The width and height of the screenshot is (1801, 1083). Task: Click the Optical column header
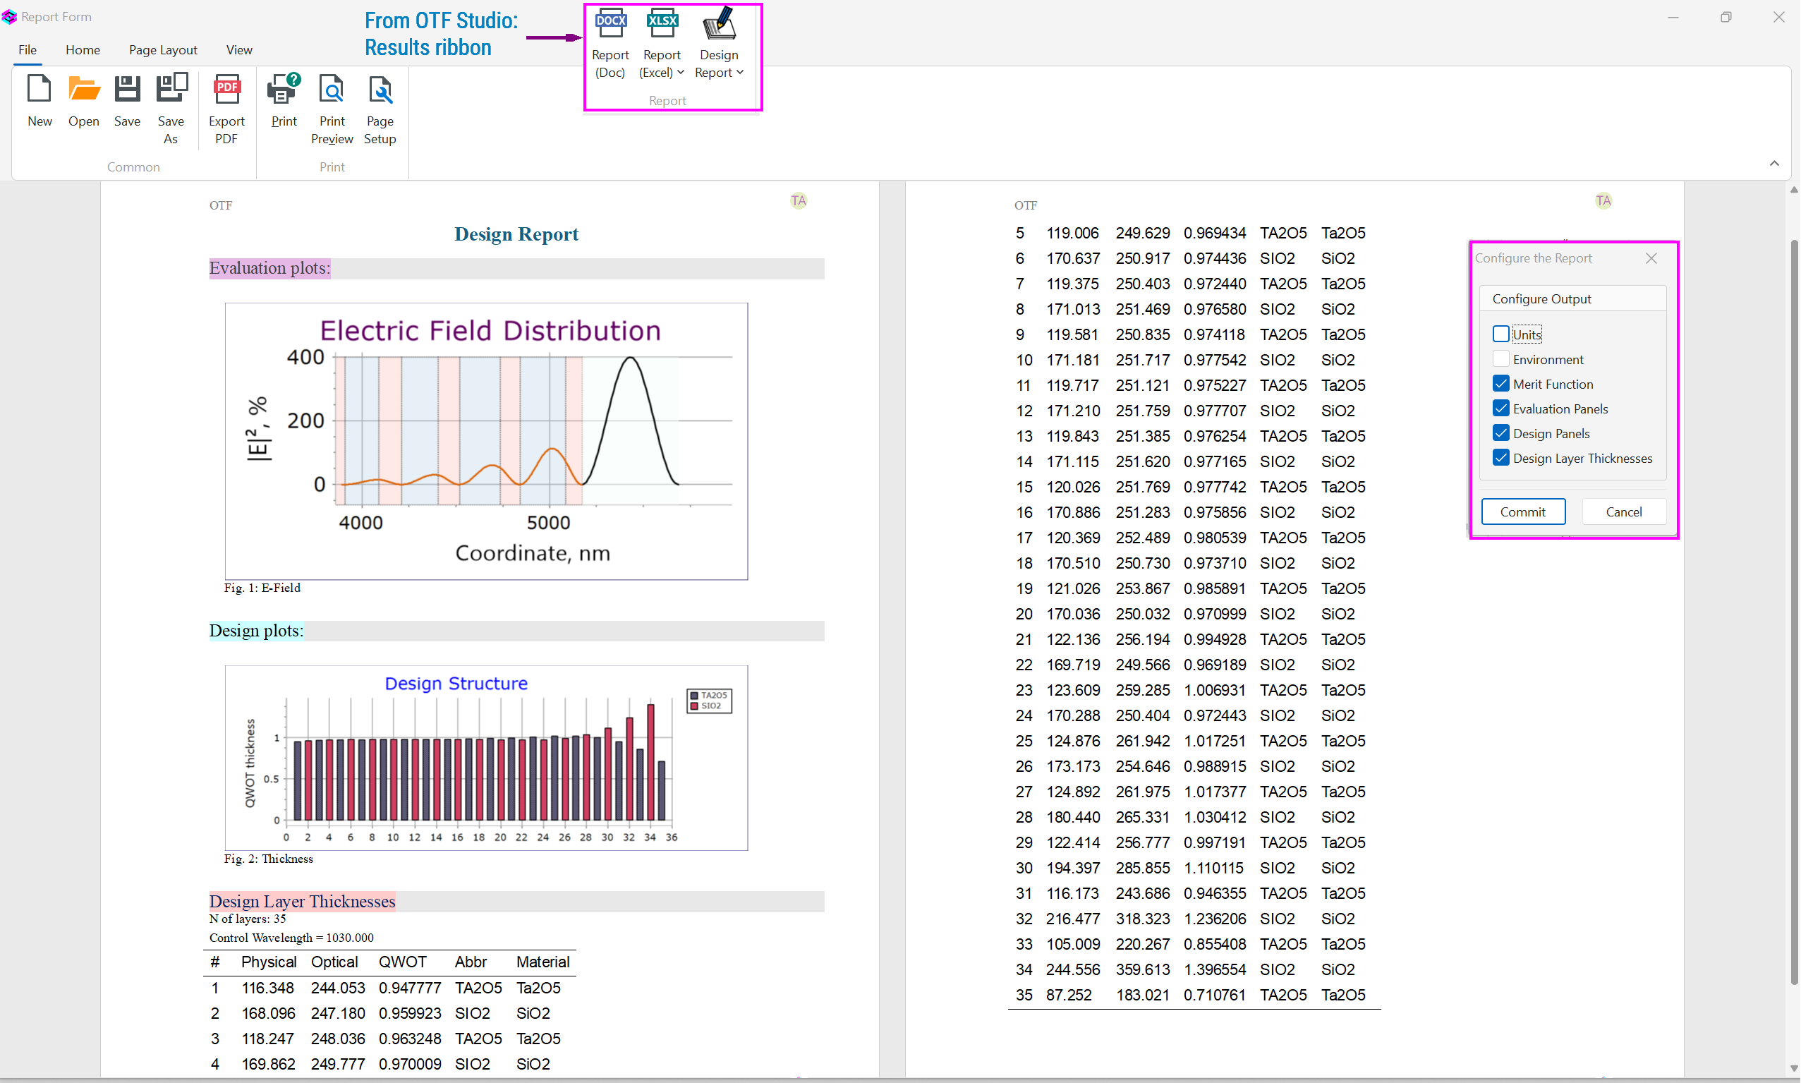[335, 962]
